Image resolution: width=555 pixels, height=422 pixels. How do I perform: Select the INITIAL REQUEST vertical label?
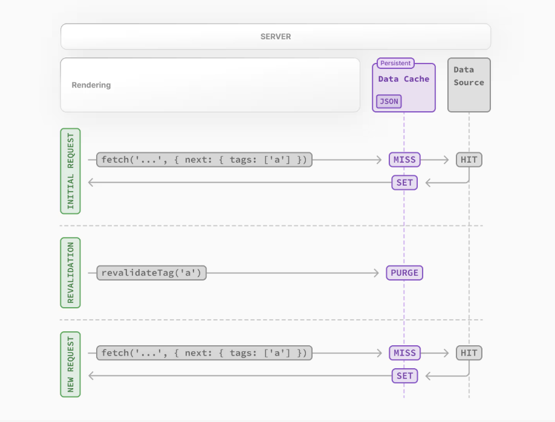[x=70, y=171]
